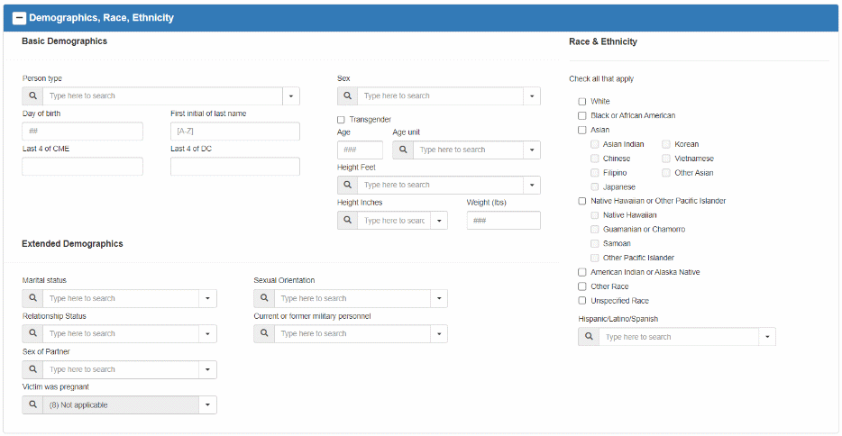Click the Weight (lbs) input field
Viewport: 842px width, 436px height.
(x=503, y=221)
